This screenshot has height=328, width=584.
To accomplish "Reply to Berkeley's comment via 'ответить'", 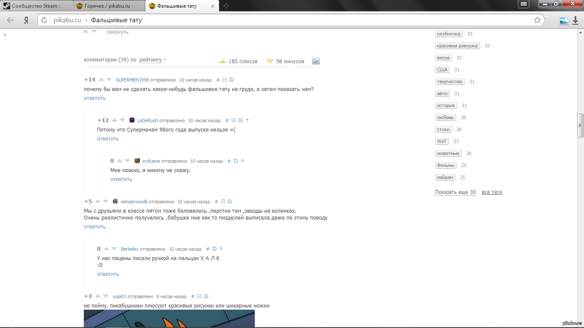I will pyautogui.click(x=108, y=274).
